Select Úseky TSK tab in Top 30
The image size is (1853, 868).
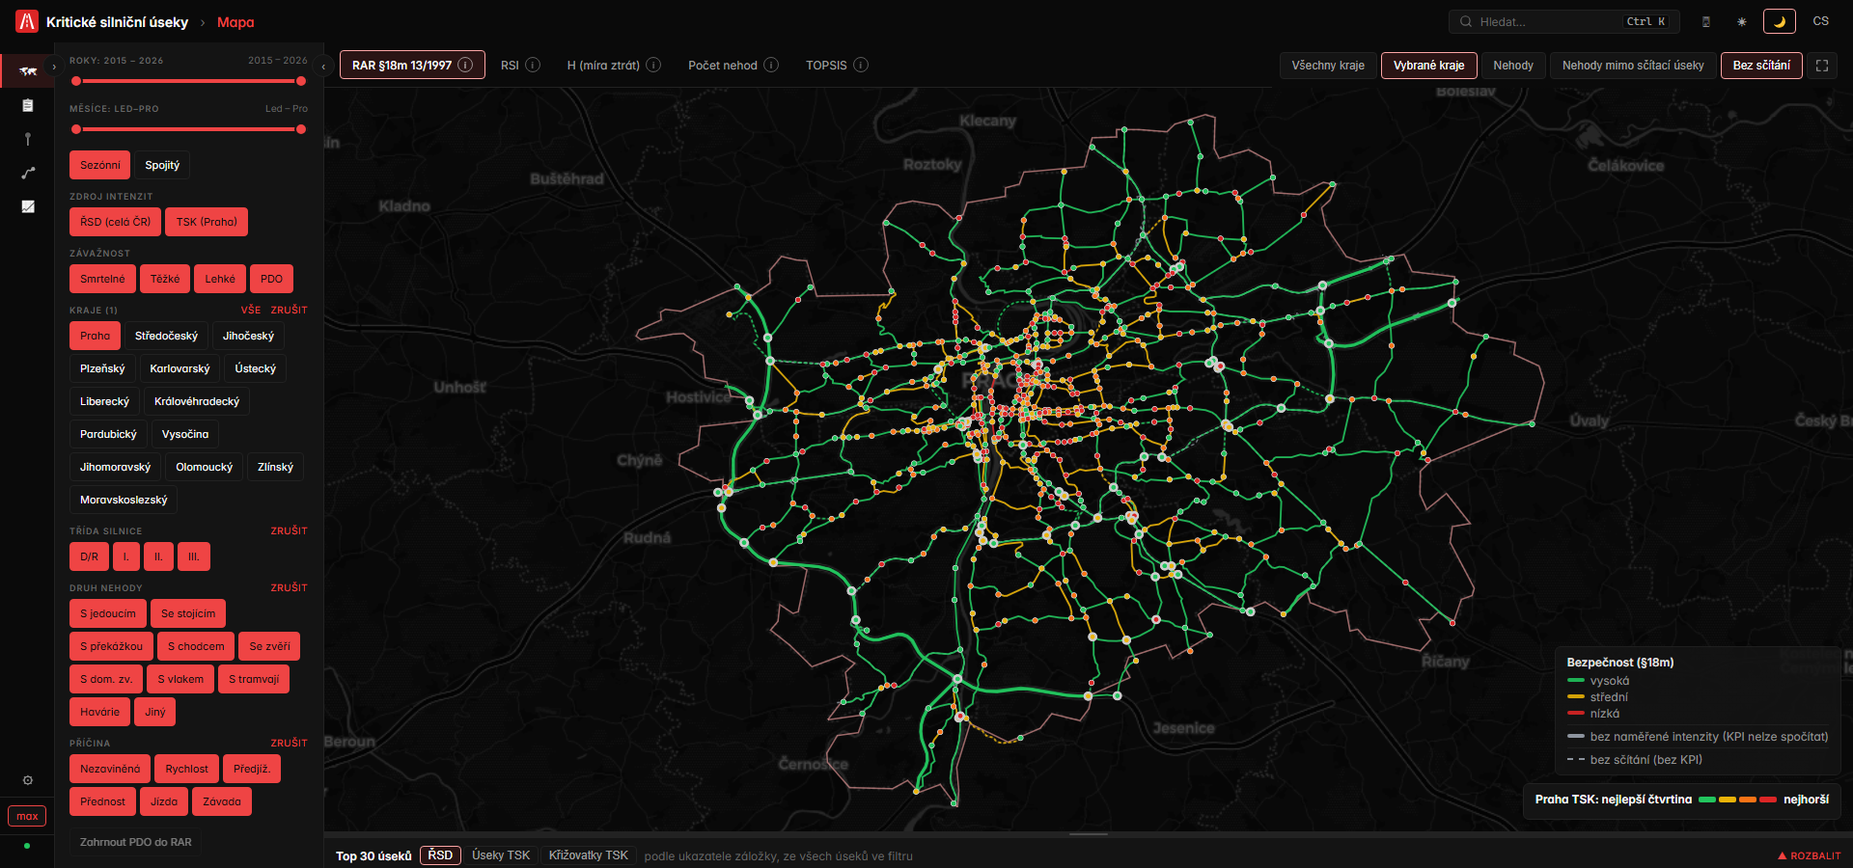click(x=501, y=855)
